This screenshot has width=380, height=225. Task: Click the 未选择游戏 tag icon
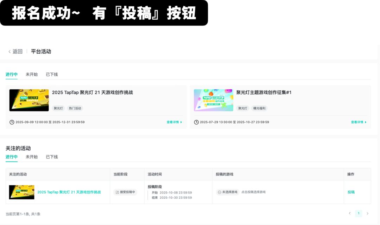click(220, 192)
